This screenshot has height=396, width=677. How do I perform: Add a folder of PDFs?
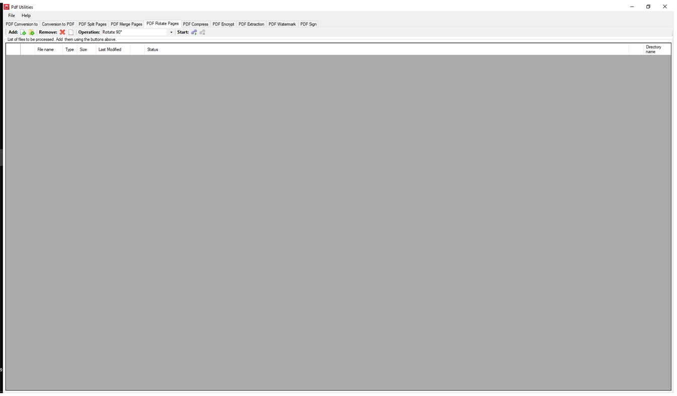click(x=32, y=32)
